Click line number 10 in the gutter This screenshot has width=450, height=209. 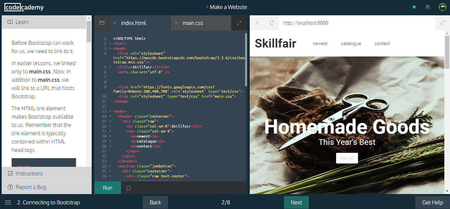105,96
